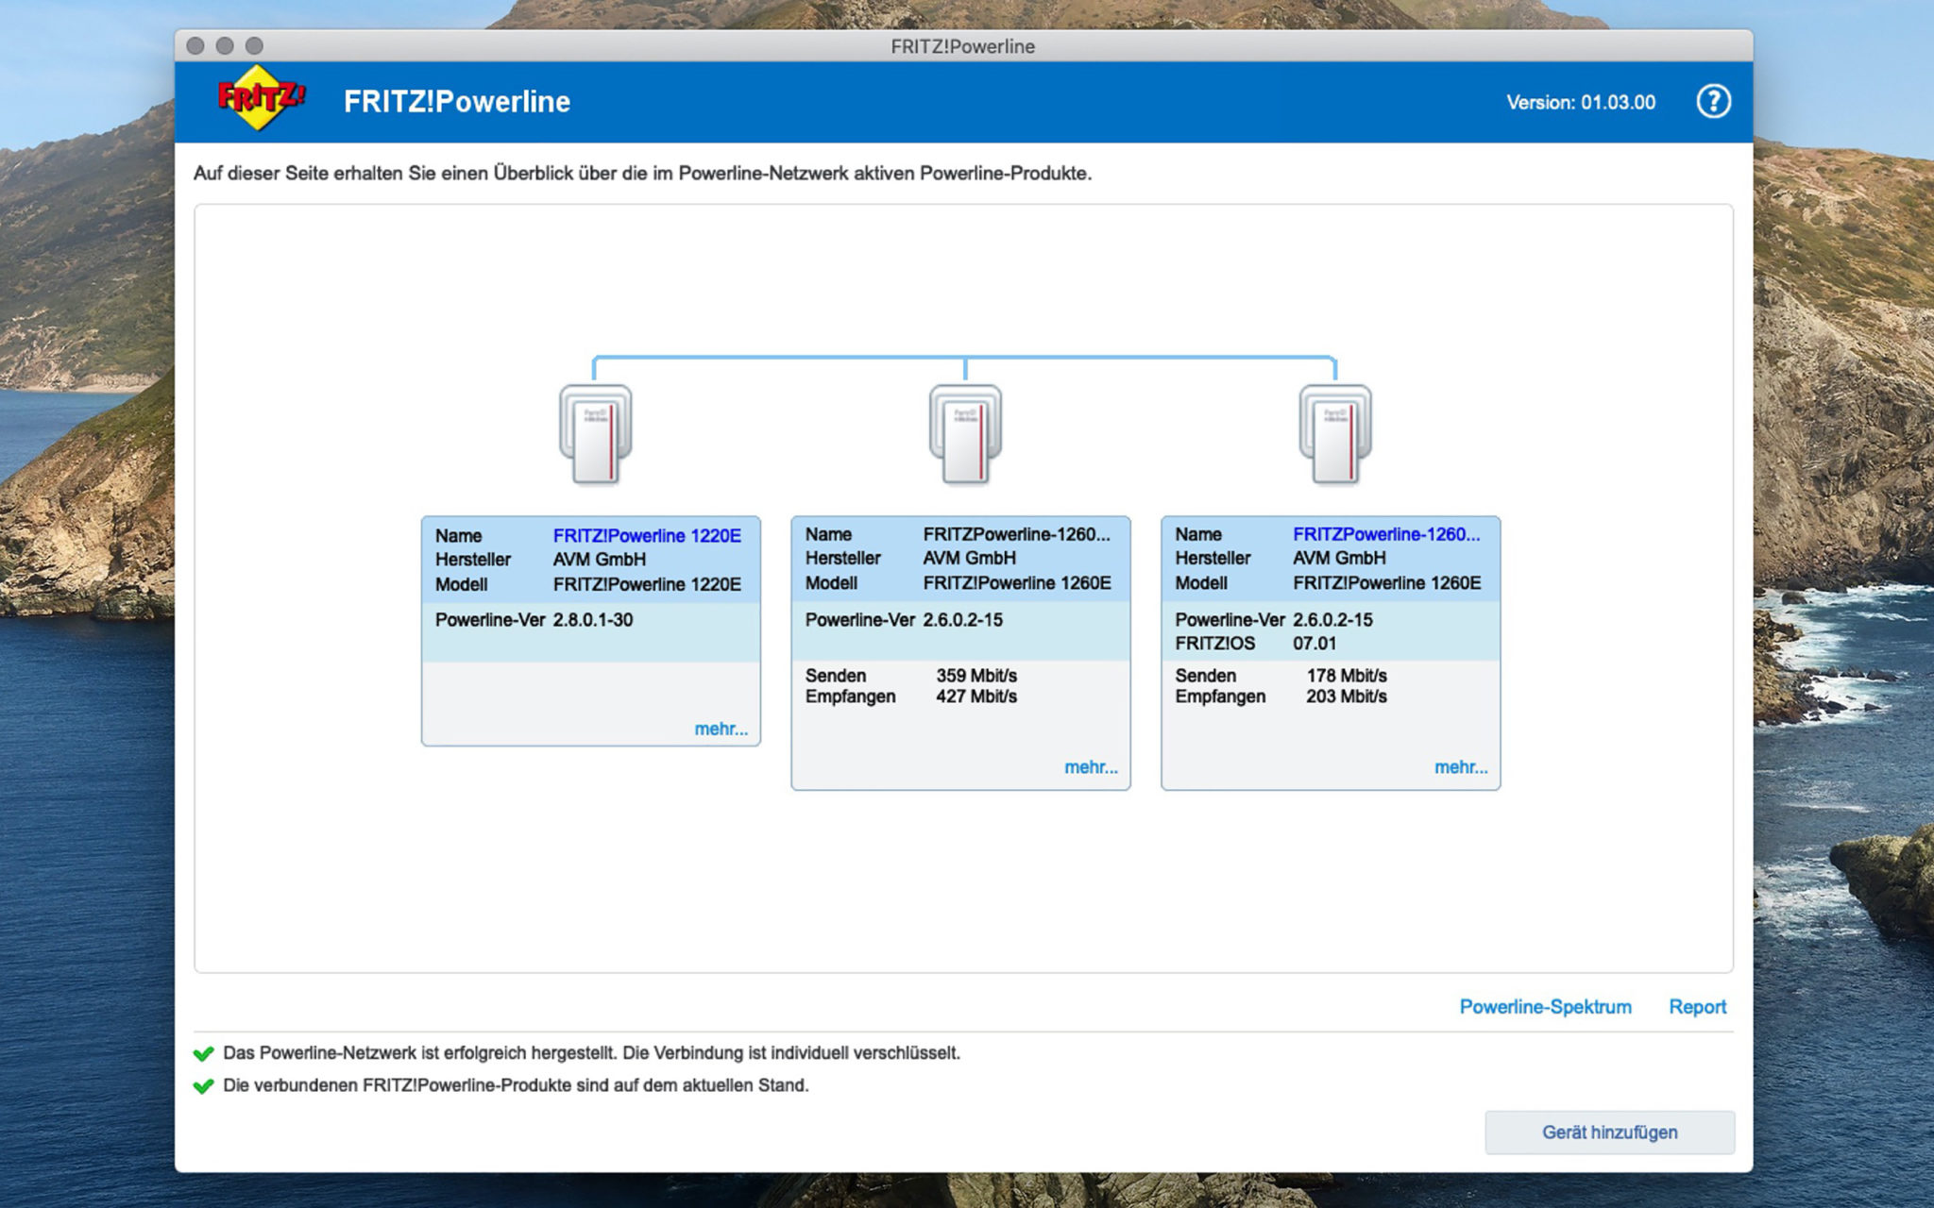Click the Version 01.03.00 label

click(1579, 102)
